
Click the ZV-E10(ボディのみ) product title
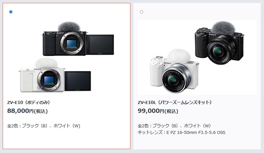click(29, 102)
